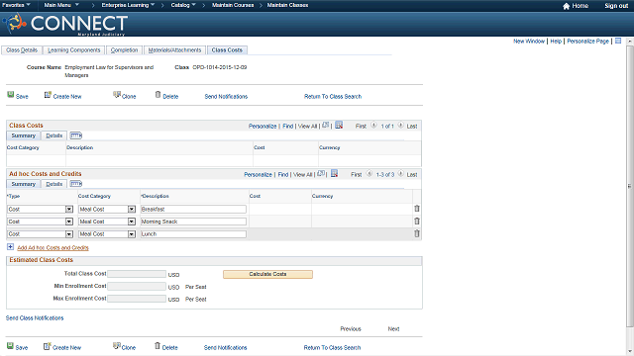Image resolution: width=634 pixels, height=356 pixels.
Task: Click next row arrow in Ad hoc Costs
Action: pos(400,174)
